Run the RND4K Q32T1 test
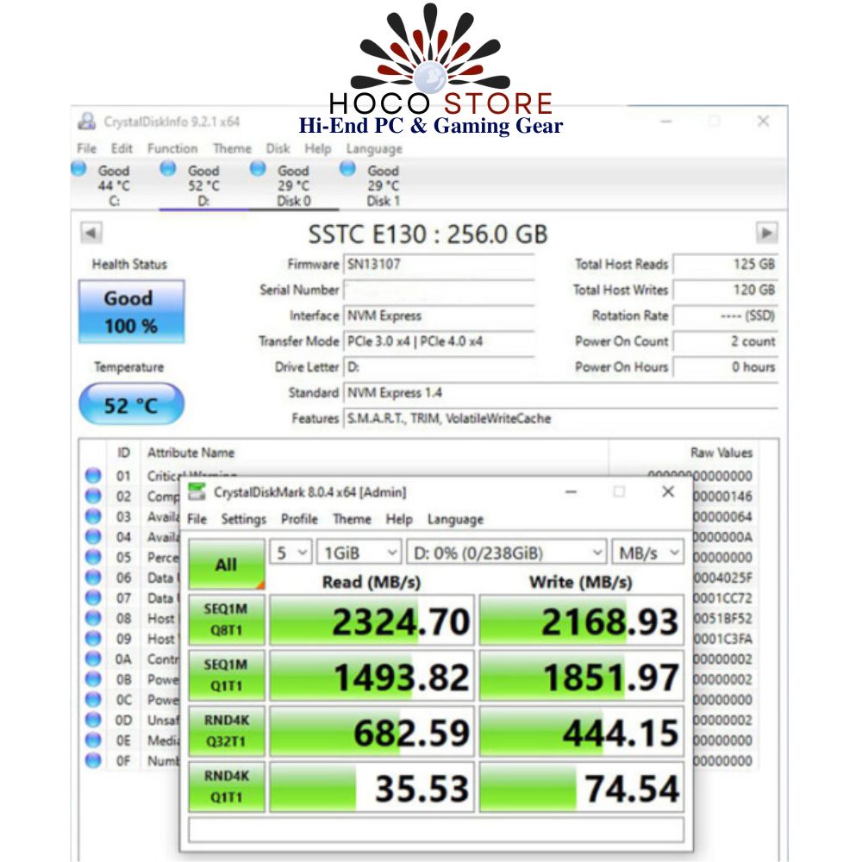 point(227,731)
